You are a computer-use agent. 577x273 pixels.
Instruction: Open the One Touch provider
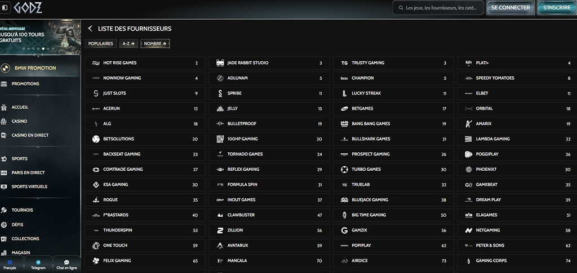coord(145,246)
